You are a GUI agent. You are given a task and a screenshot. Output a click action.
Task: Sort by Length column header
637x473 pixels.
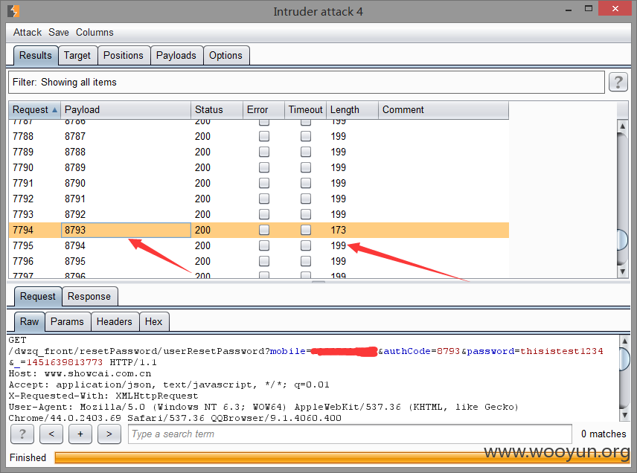tap(352, 110)
